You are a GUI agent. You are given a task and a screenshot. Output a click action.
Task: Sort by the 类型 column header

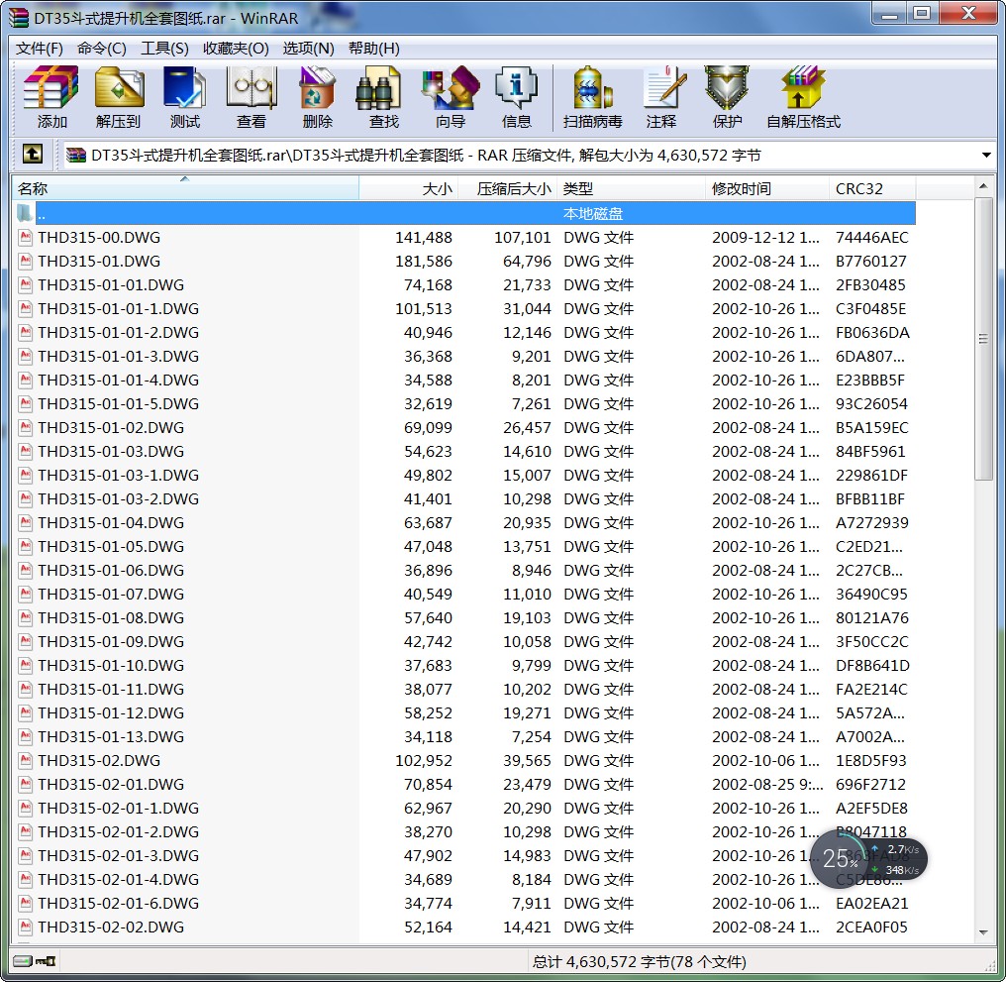(x=631, y=188)
